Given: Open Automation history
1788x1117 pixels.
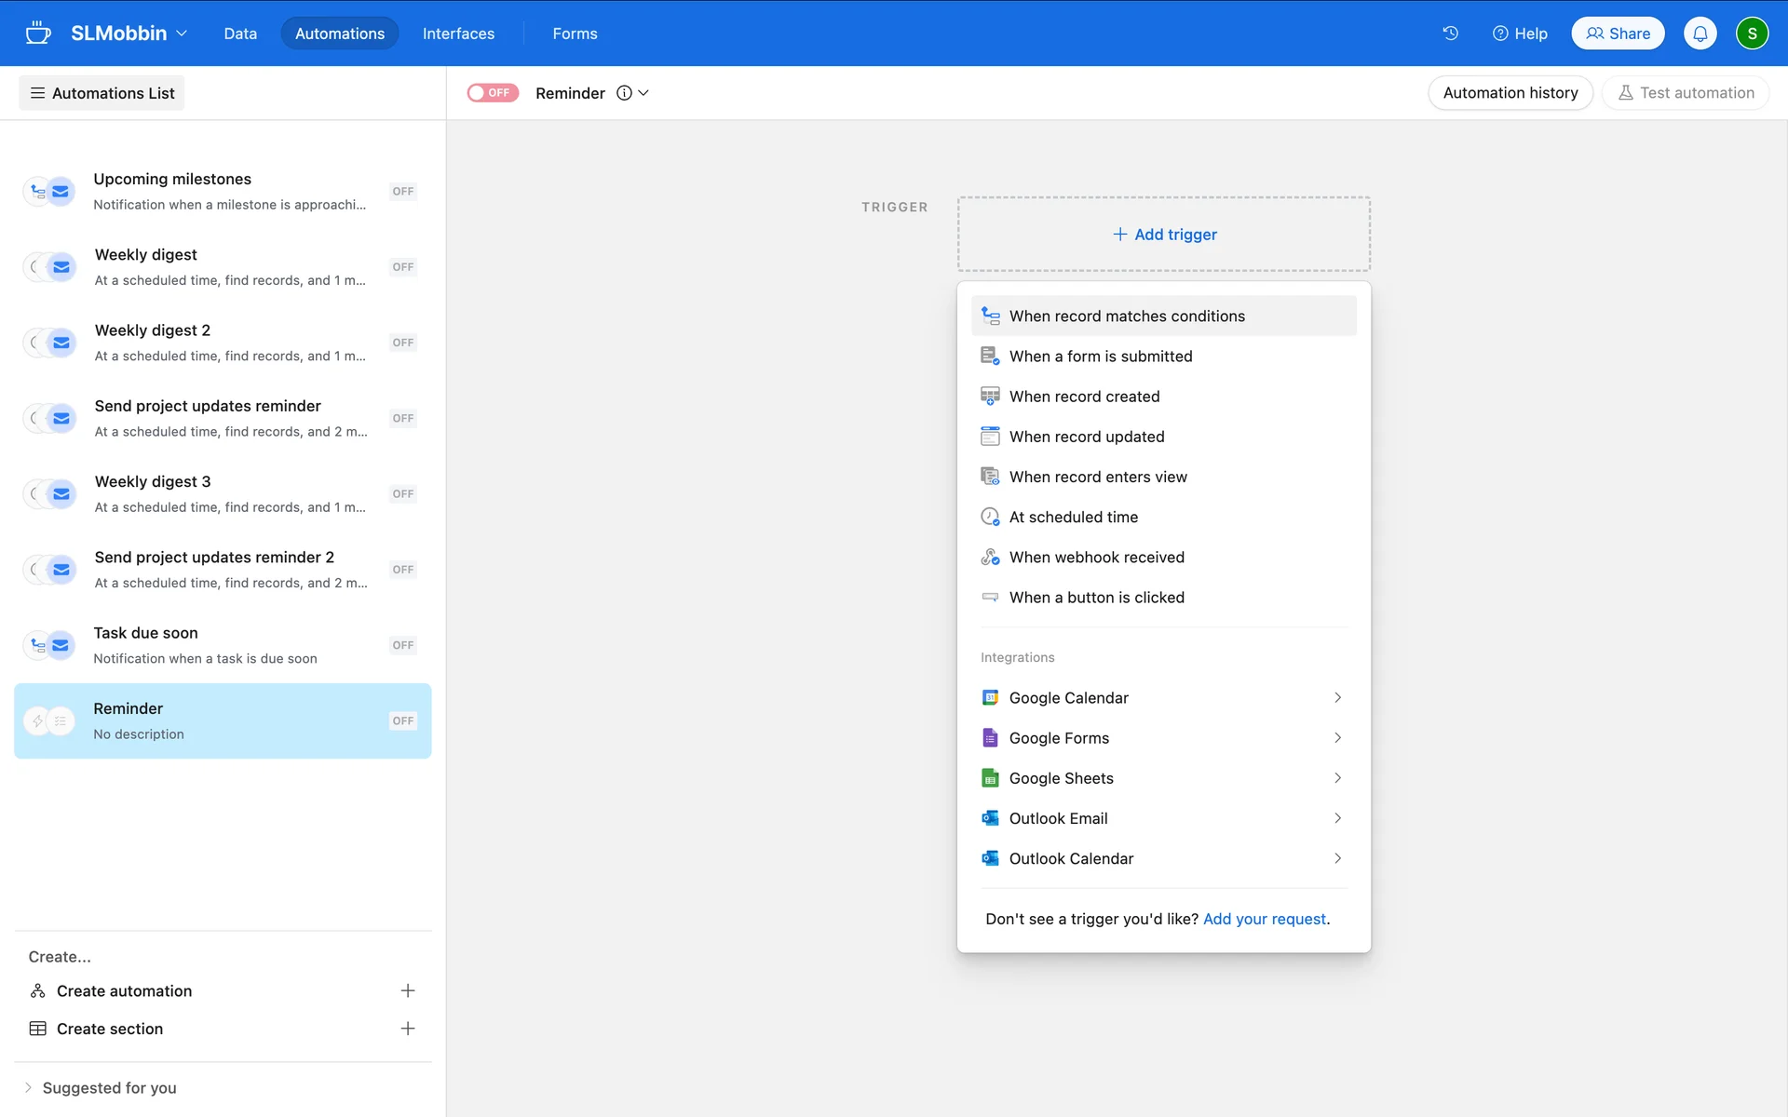Looking at the screenshot, I should click(1510, 93).
